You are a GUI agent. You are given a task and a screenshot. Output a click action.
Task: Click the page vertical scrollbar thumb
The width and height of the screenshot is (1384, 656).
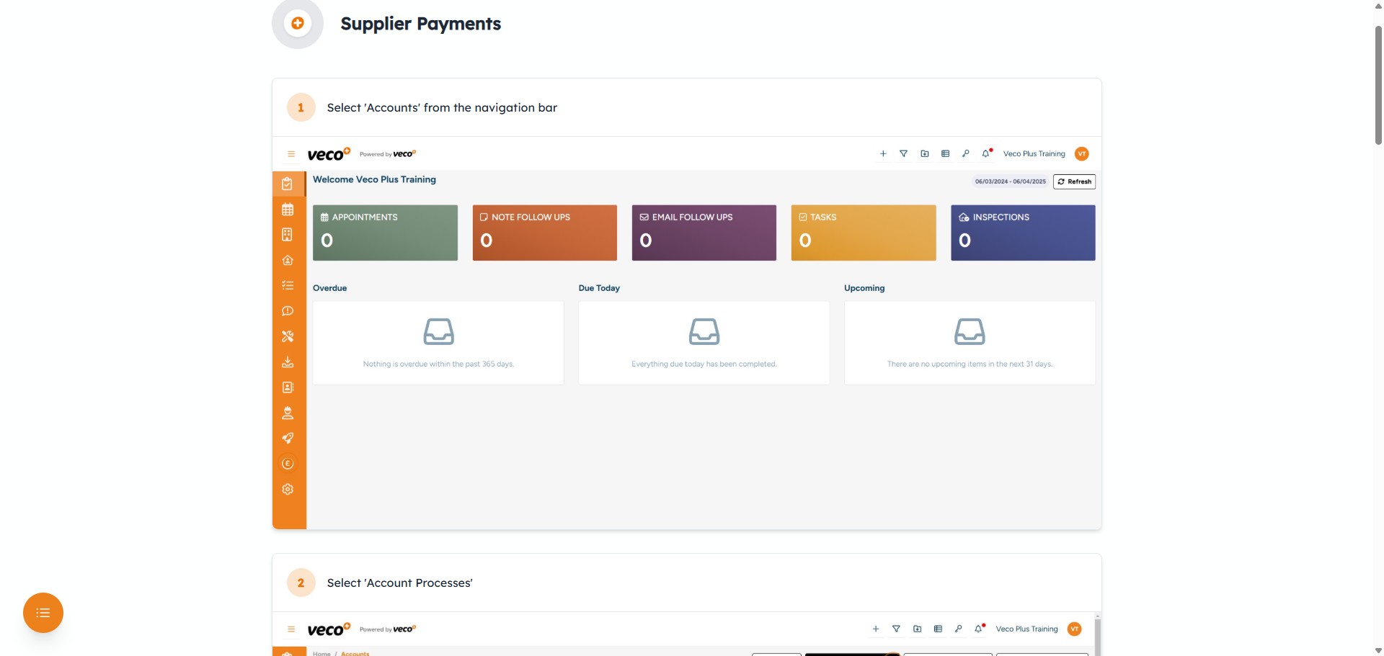coord(1378,85)
